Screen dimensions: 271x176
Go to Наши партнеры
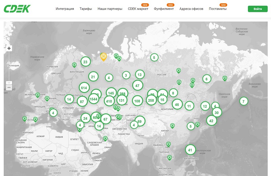click(110, 9)
